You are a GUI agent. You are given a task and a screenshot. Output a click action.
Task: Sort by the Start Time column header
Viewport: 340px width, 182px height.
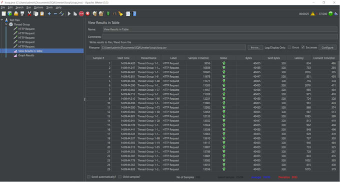coord(123,58)
